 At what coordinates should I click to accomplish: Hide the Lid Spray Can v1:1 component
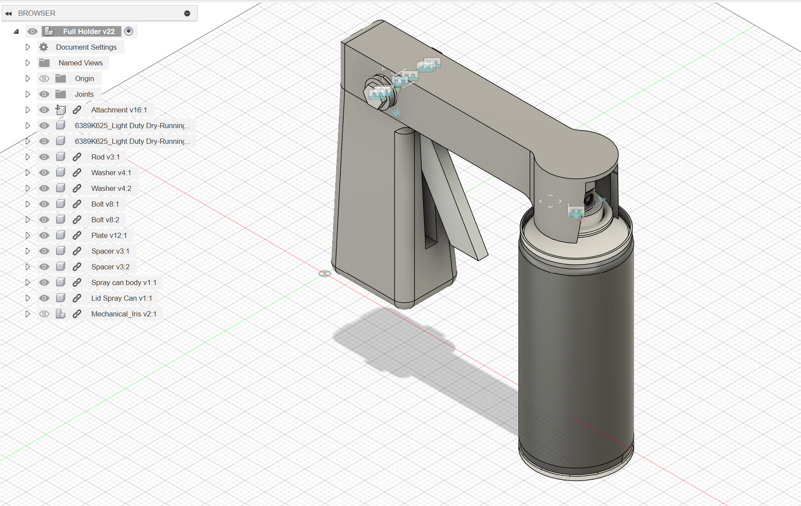(x=44, y=298)
